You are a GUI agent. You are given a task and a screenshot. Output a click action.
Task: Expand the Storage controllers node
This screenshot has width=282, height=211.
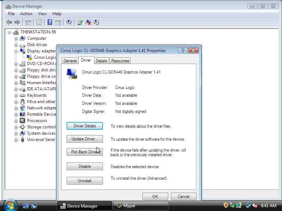pyautogui.click(x=16, y=127)
